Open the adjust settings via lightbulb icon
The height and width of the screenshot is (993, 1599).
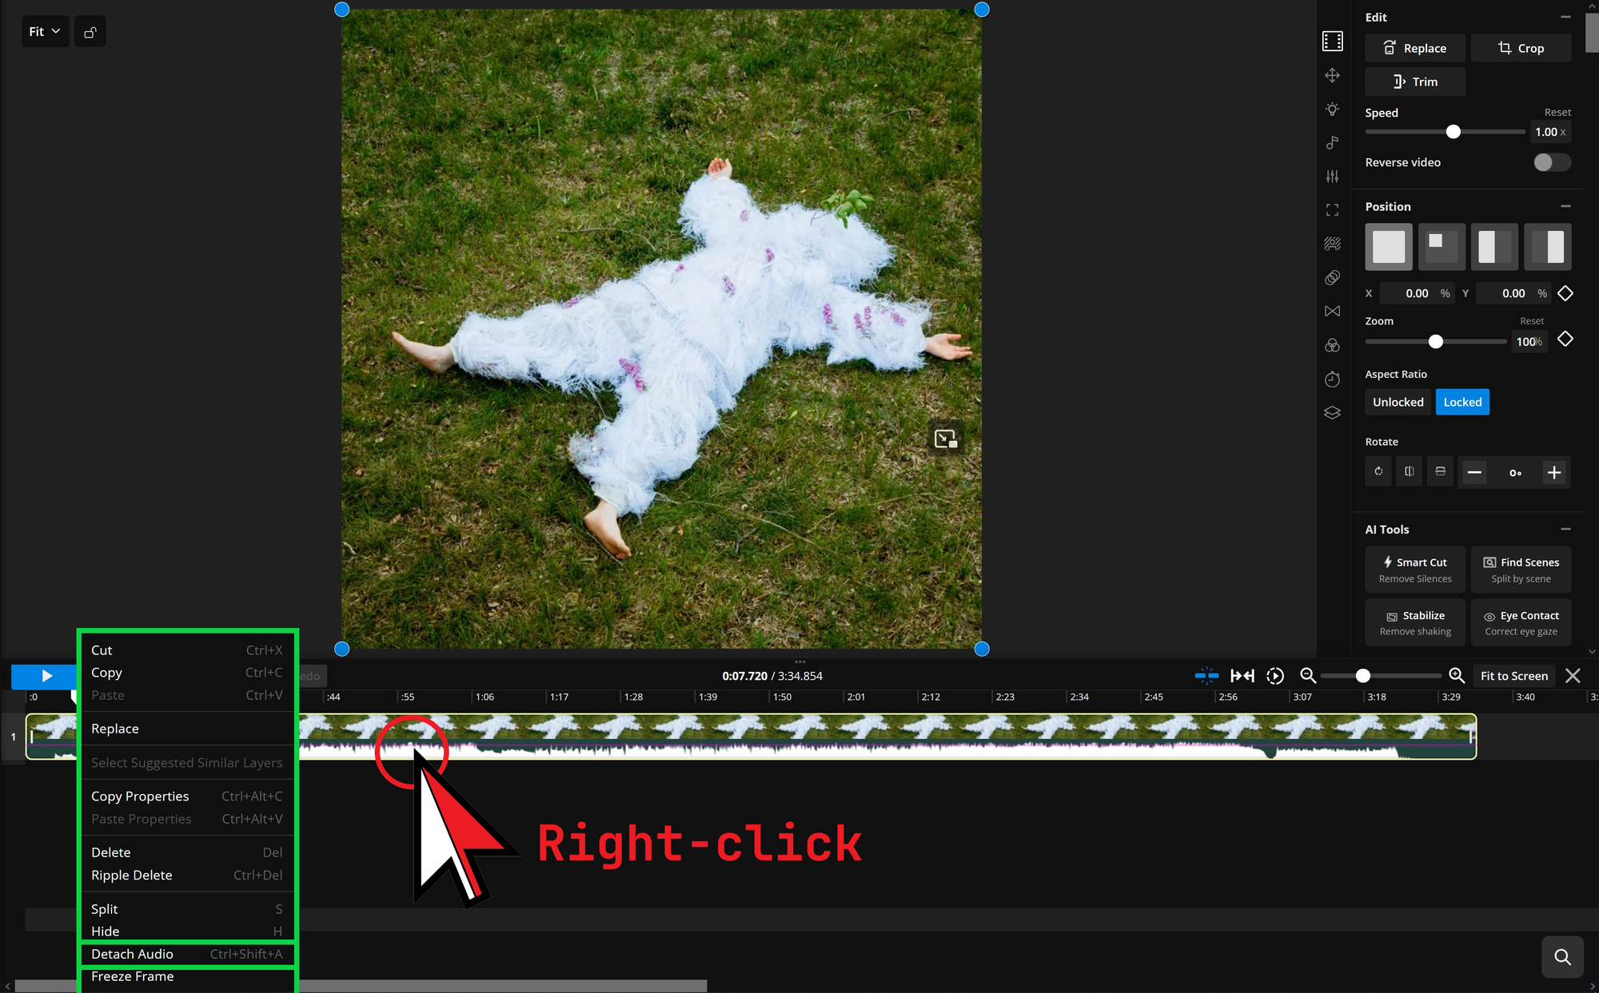coord(1333,109)
